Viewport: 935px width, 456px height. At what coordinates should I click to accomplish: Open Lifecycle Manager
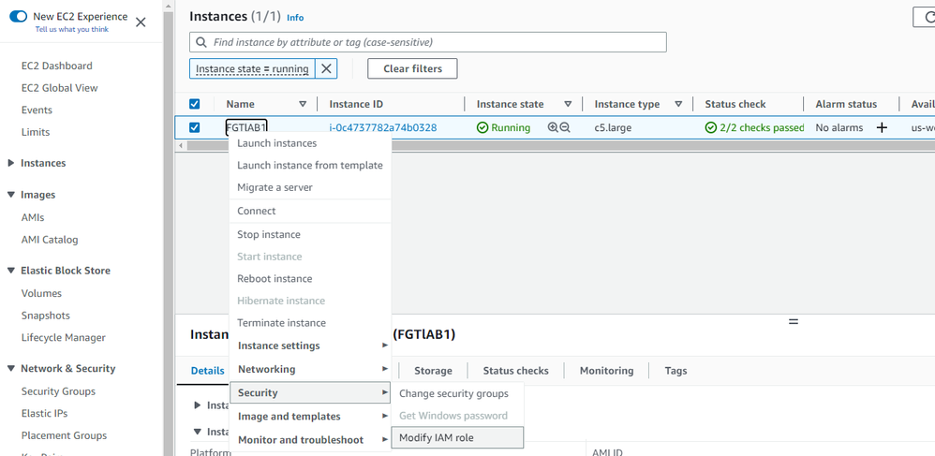(x=63, y=337)
